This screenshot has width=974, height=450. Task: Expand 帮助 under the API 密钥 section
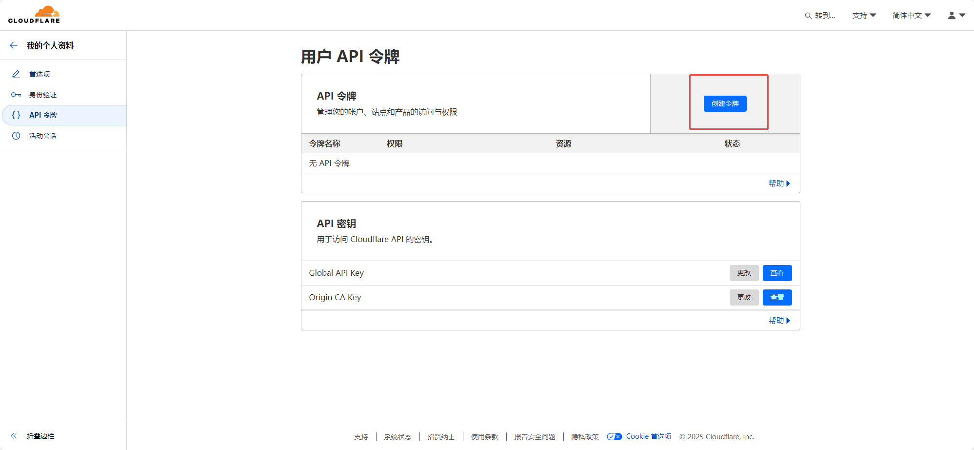point(779,320)
